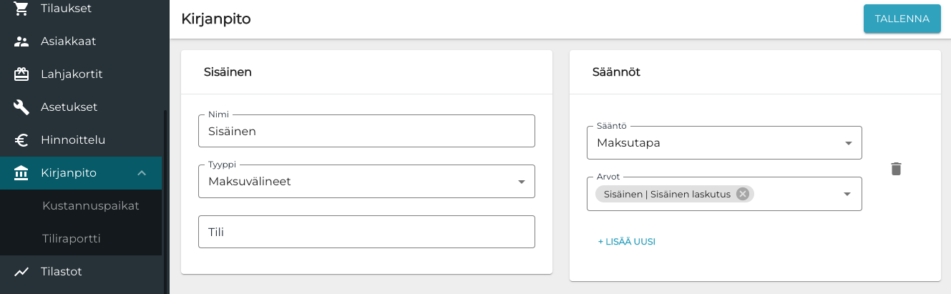Open Kustannuspaikat submenu item

pos(90,206)
